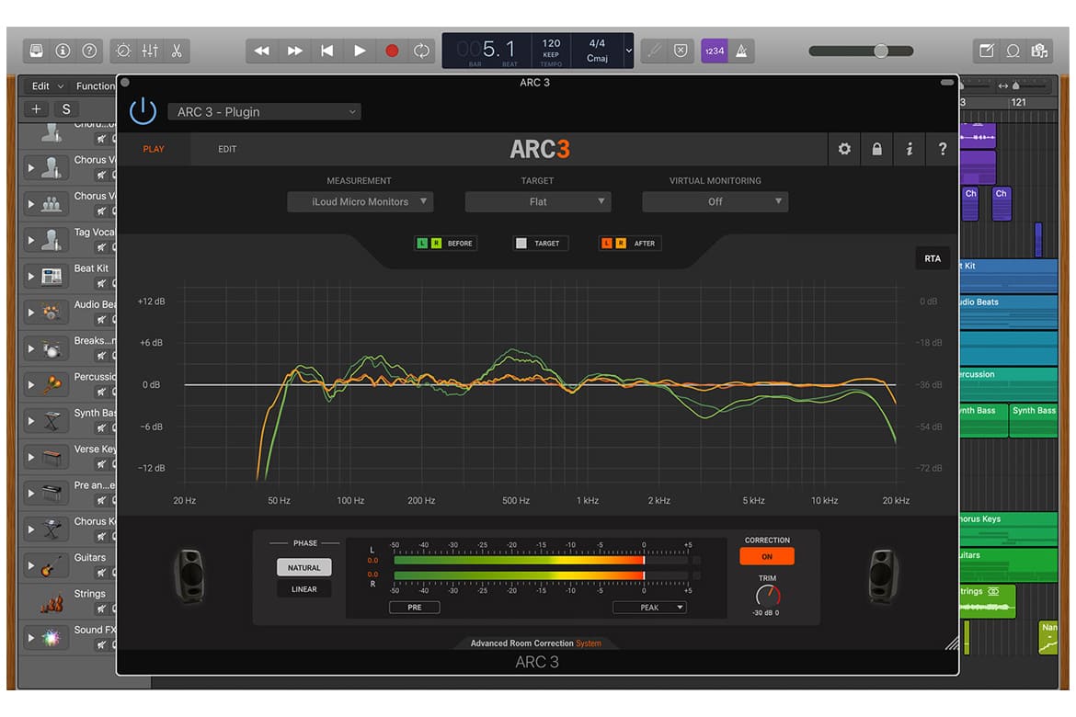Toggle Cycle mode in transport
This screenshot has width=1076, height=717.
(421, 51)
